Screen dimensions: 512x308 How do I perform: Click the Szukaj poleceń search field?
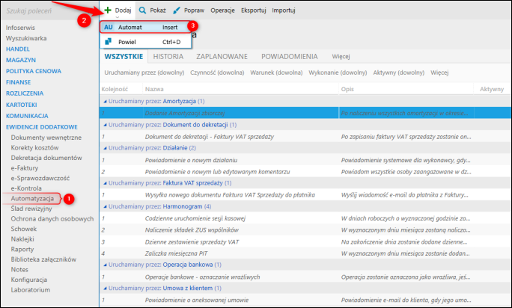[49, 11]
